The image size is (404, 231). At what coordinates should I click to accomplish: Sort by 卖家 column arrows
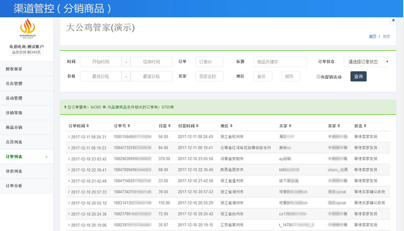(339, 126)
